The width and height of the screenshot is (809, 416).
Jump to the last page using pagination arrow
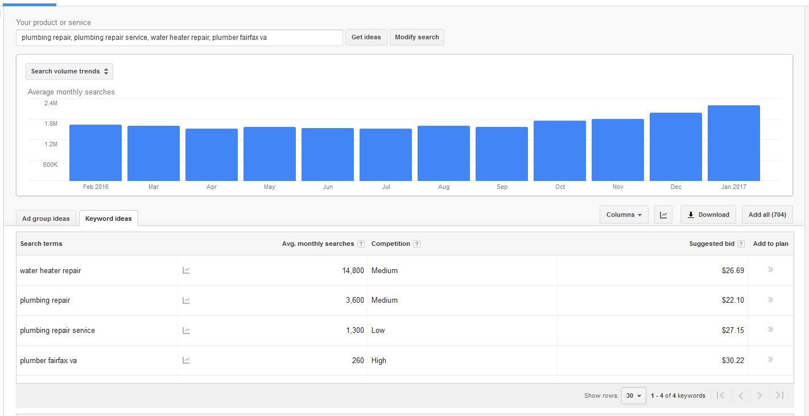click(779, 395)
